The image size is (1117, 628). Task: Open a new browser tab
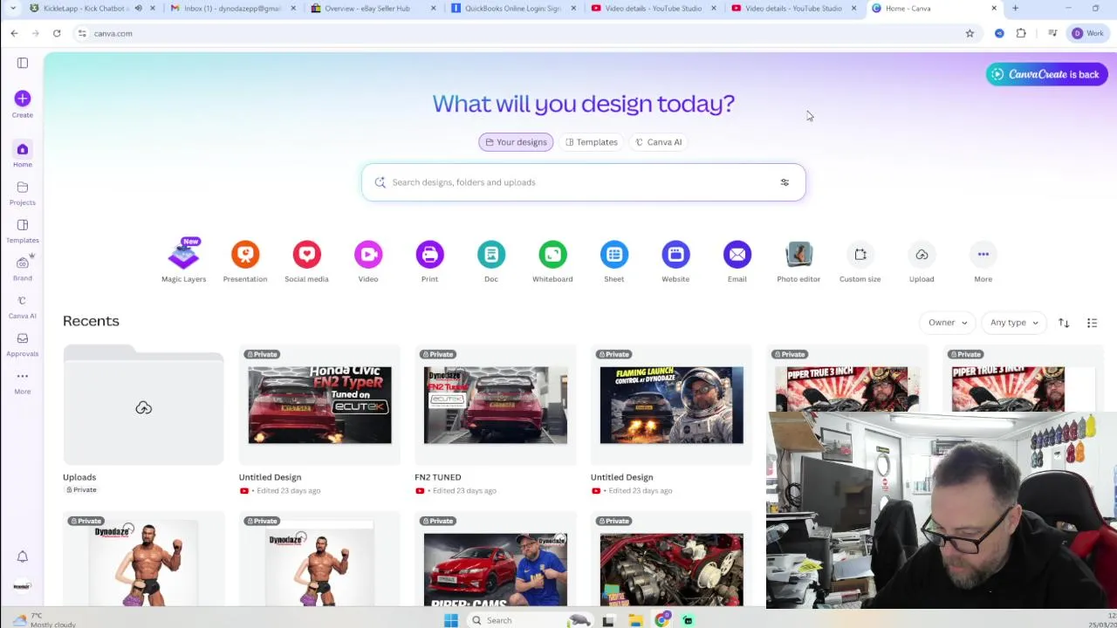(1015, 9)
